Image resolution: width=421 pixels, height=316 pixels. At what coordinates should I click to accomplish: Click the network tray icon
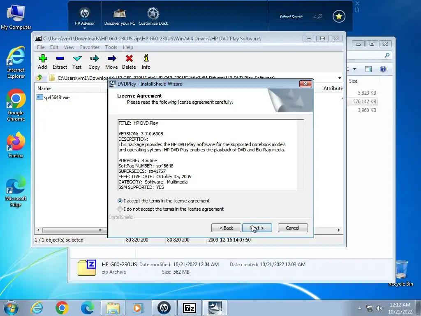370,308
